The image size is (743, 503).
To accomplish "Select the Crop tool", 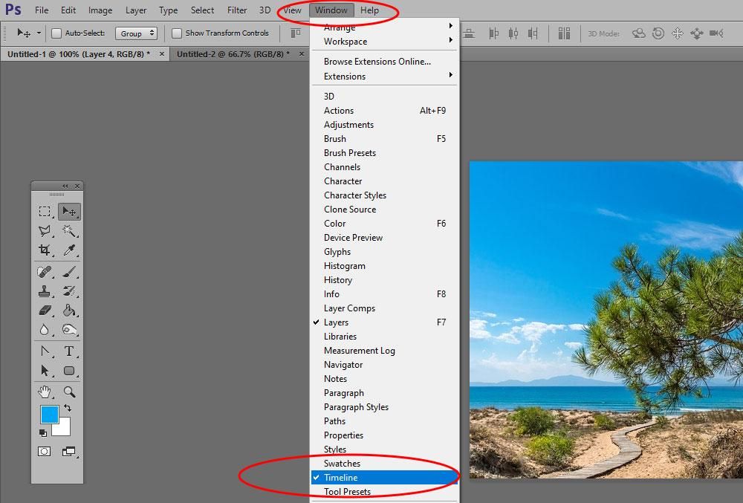I will pyautogui.click(x=45, y=250).
